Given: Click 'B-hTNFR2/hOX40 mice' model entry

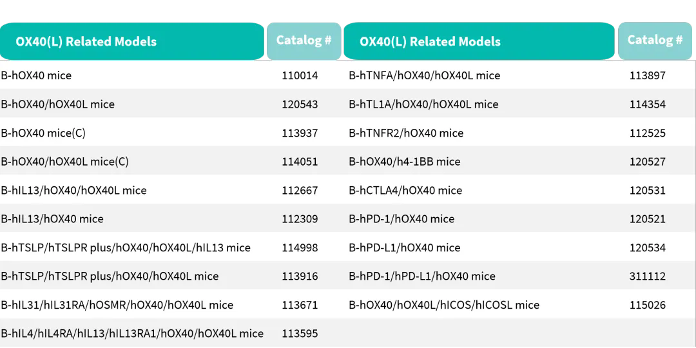Looking at the screenshot, I should coord(406,133).
